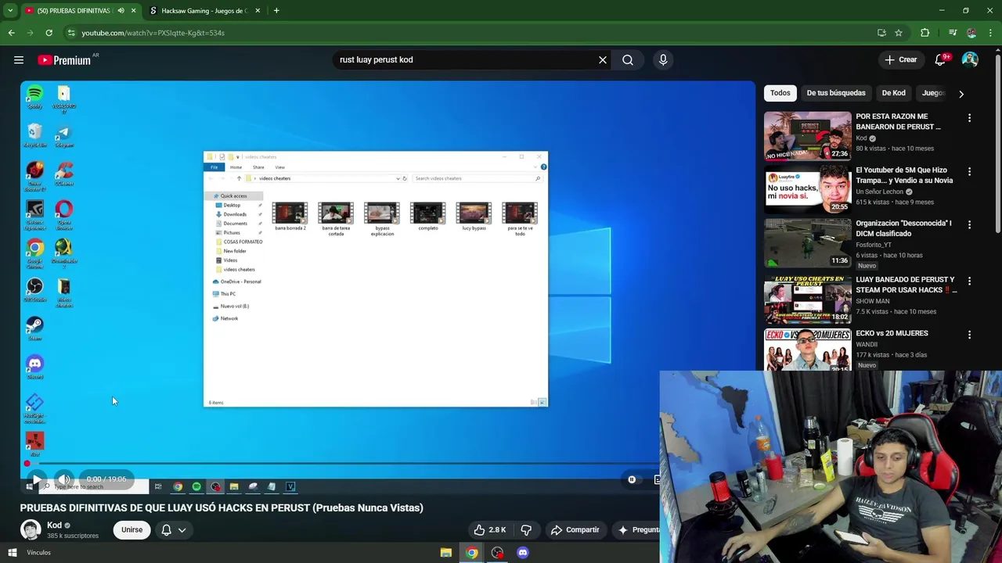Screen dimensions: 1002x563
Task: Mute audio icon on YouTube tab
Action: point(121,10)
